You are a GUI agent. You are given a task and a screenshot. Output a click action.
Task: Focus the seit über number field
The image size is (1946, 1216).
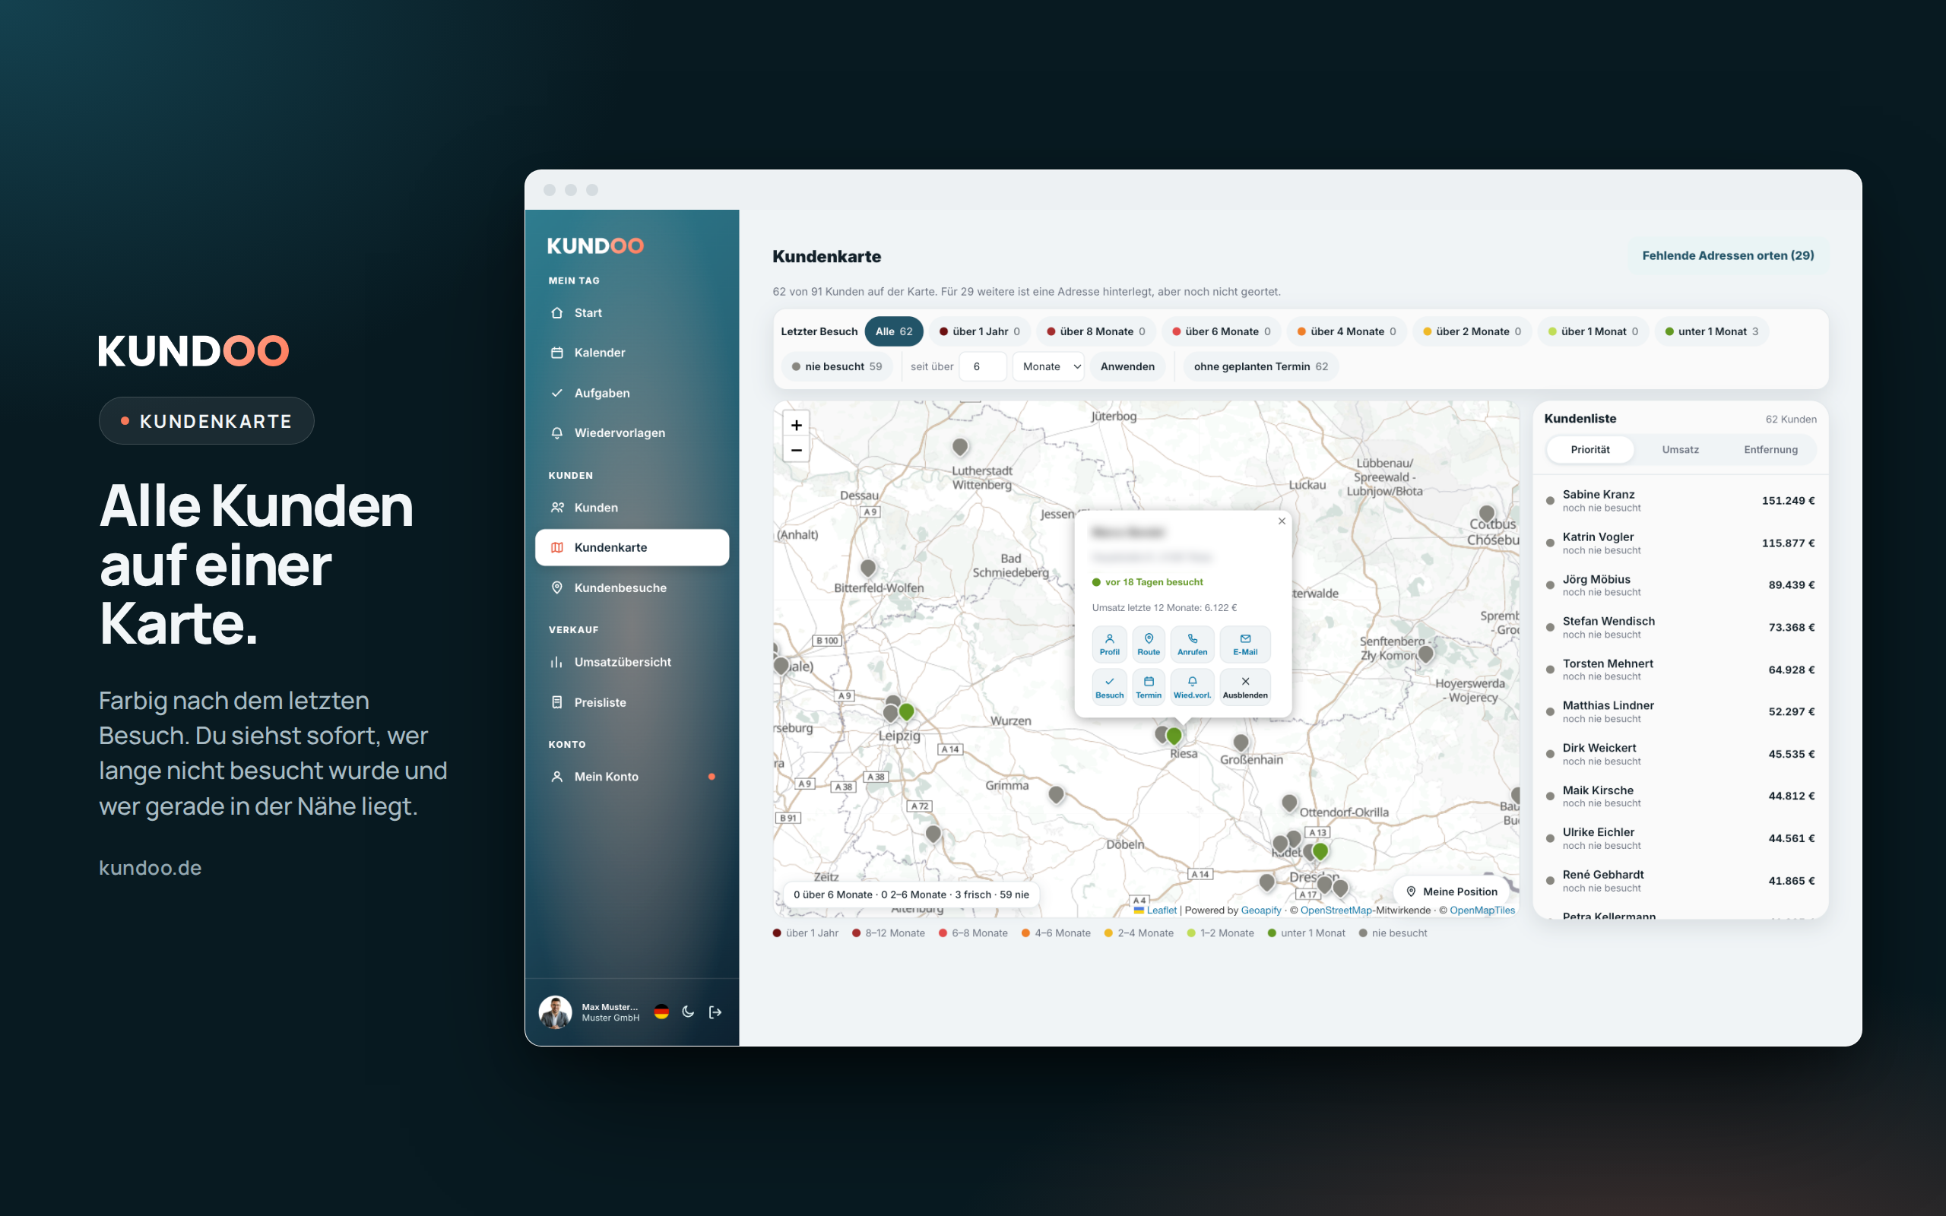(x=983, y=367)
